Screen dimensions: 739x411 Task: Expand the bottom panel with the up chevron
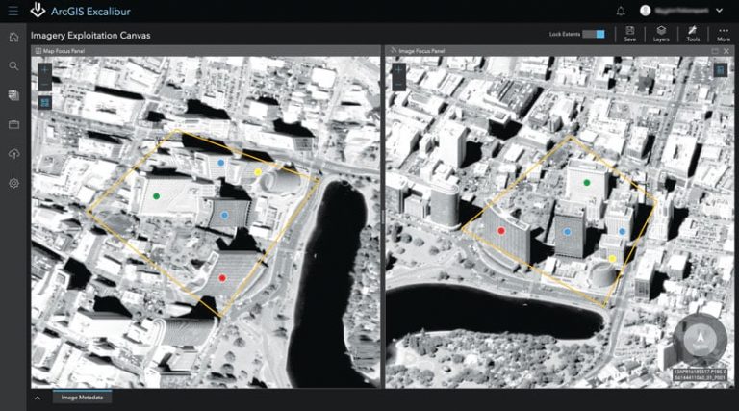coord(38,398)
